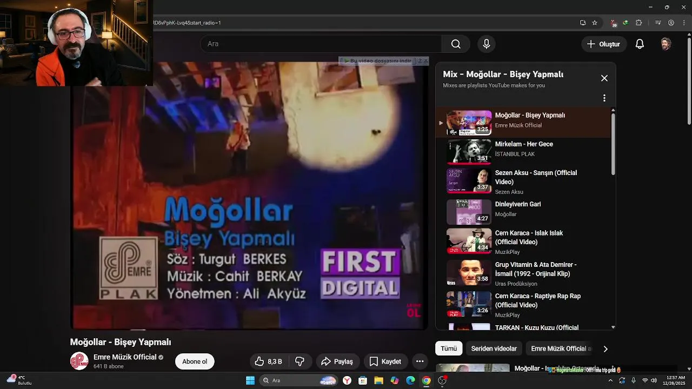Open the OBS Studio taskbar icon
The width and height of the screenshot is (692, 389).
(x=442, y=380)
